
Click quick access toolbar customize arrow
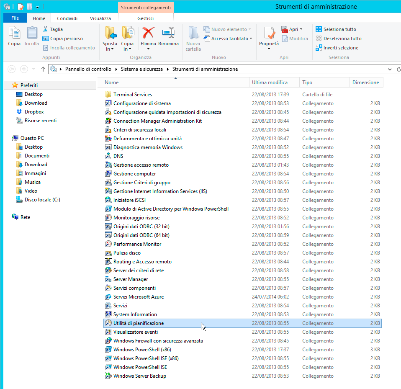(x=37, y=7)
